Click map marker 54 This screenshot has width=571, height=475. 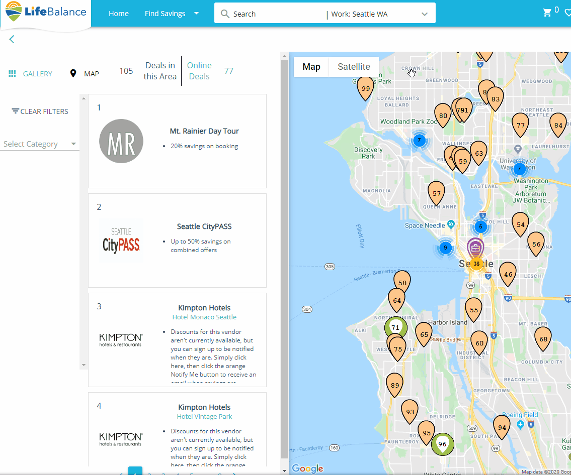pos(520,224)
